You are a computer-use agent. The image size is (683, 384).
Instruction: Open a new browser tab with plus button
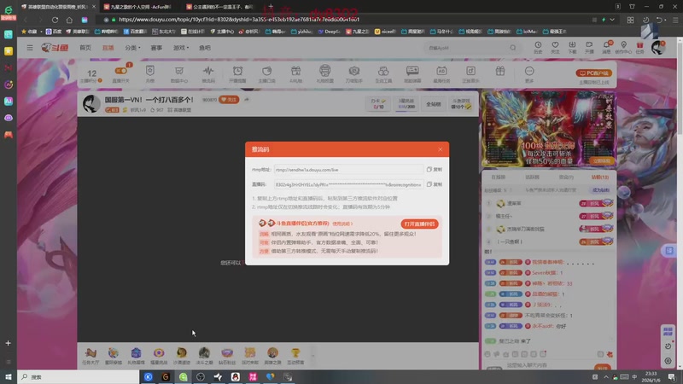click(271, 7)
